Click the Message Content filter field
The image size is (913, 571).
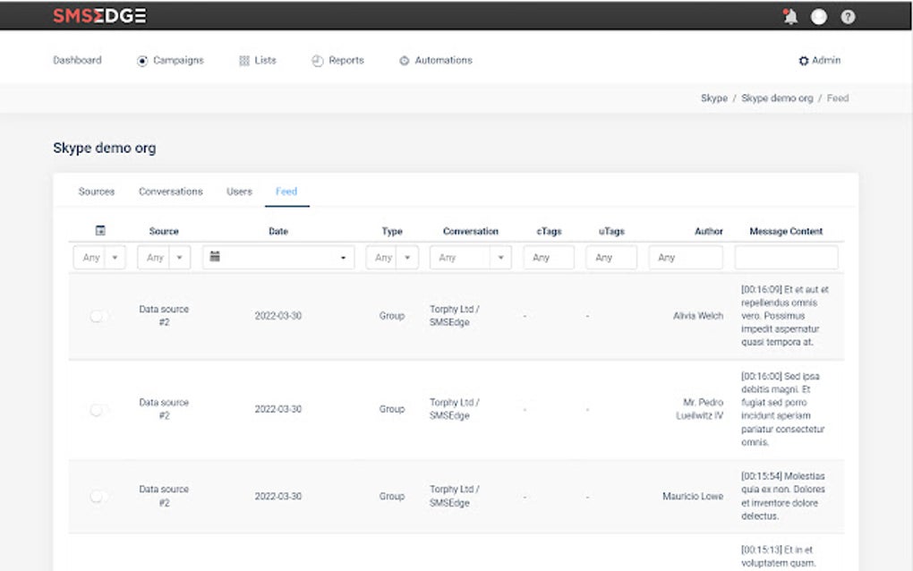[786, 258]
